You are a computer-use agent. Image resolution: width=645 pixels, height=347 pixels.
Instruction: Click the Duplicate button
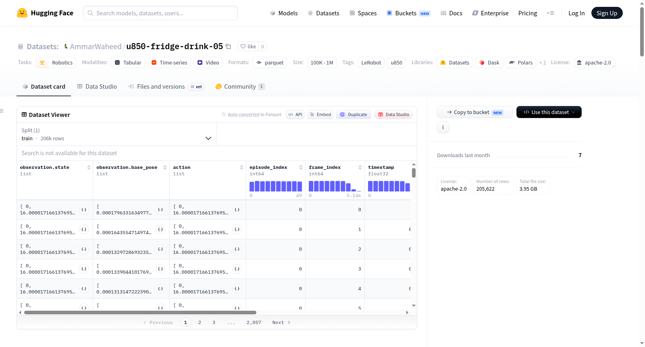pyautogui.click(x=354, y=114)
